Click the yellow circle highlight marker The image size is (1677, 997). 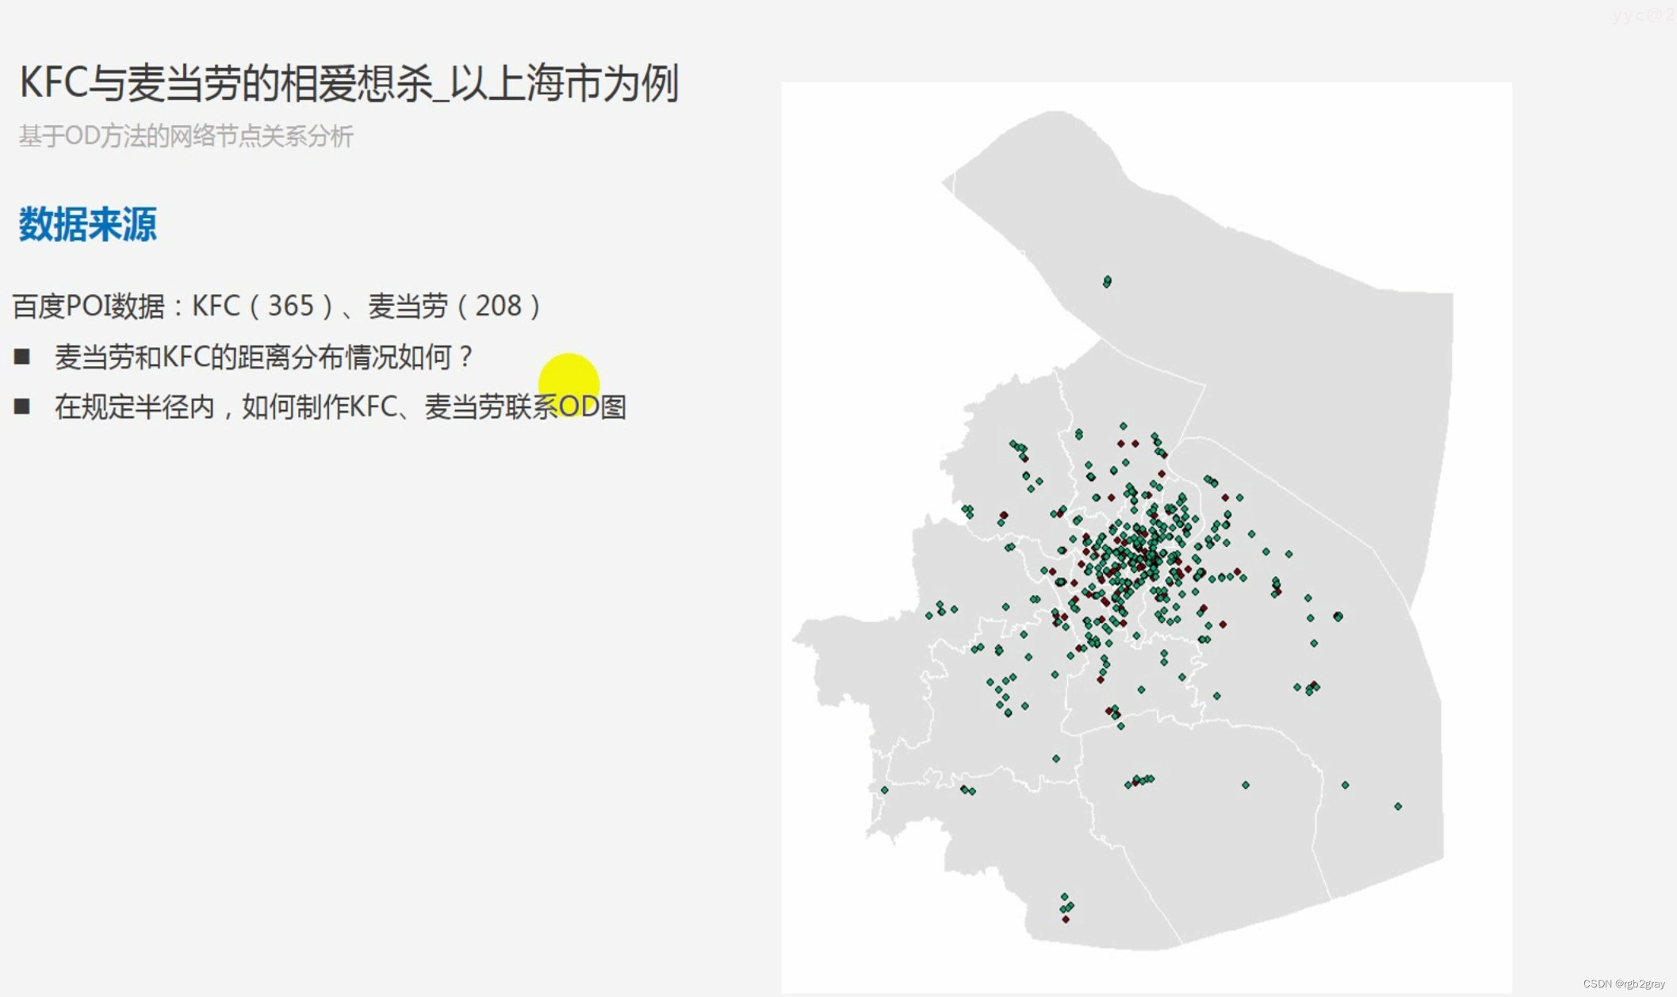[x=569, y=384]
